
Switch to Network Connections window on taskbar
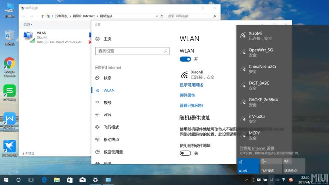[108, 180]
